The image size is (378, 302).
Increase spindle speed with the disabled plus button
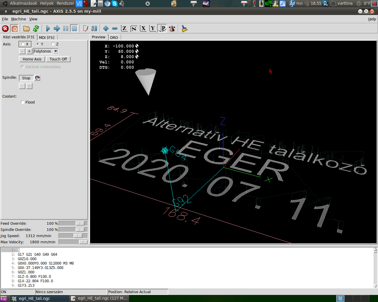pos(29,86)
